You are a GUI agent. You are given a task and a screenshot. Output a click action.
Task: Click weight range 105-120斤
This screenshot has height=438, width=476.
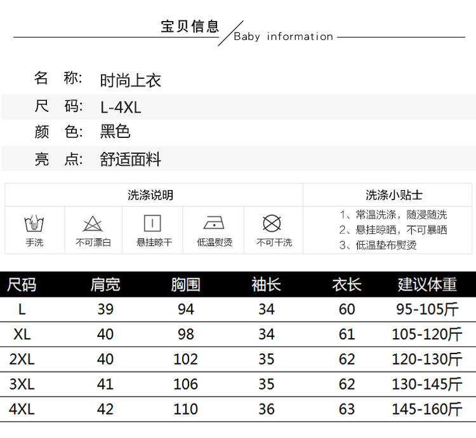427,334
